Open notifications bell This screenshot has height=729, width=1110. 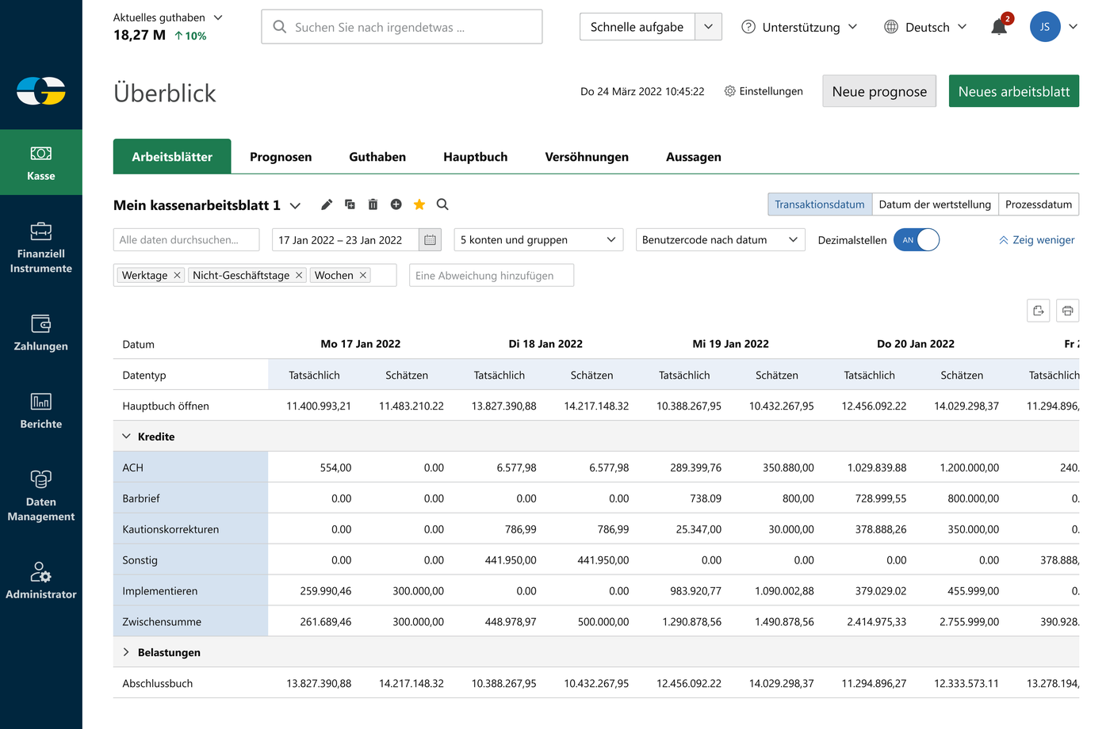999,28
